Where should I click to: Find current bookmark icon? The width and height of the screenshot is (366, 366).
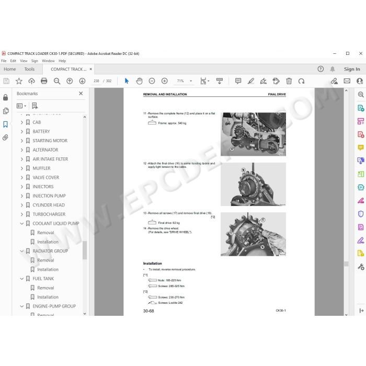click(35, 106)
